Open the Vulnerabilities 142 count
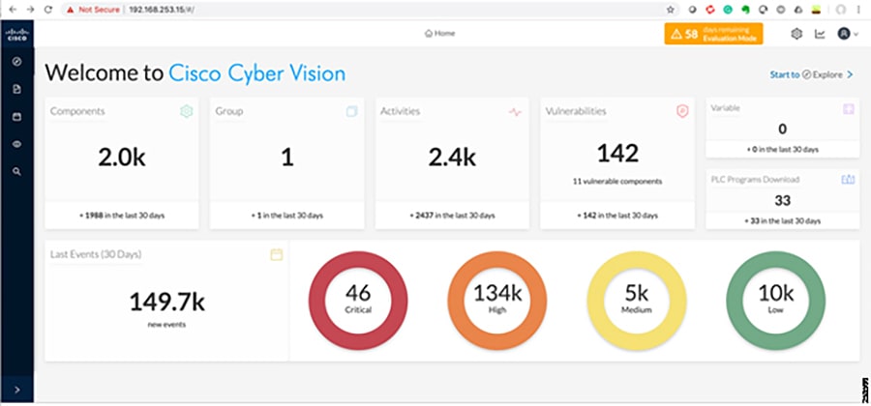 coord(617,153)
